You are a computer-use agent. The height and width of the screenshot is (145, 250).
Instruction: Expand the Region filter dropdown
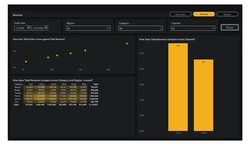tap(88, 28)
